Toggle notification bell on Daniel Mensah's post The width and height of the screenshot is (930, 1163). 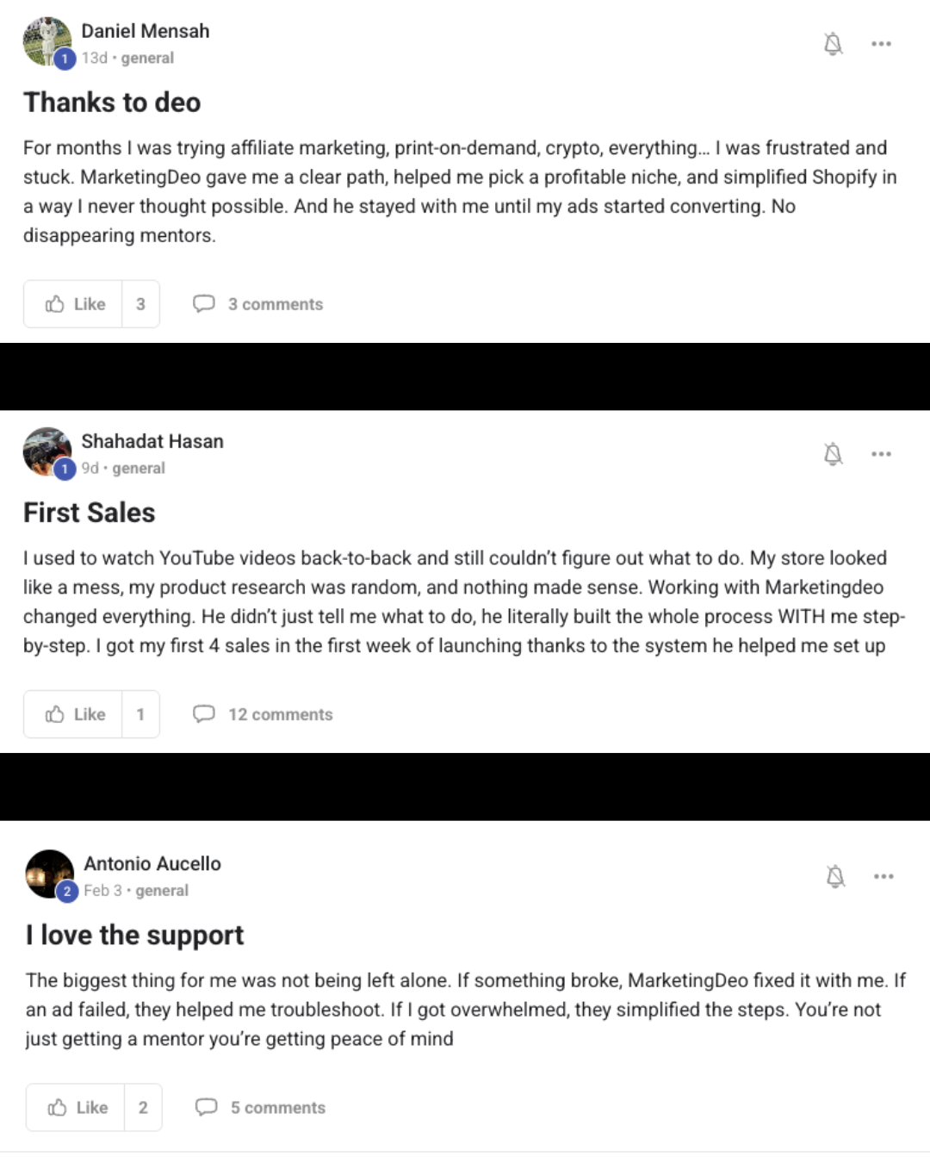coord(833,44)
